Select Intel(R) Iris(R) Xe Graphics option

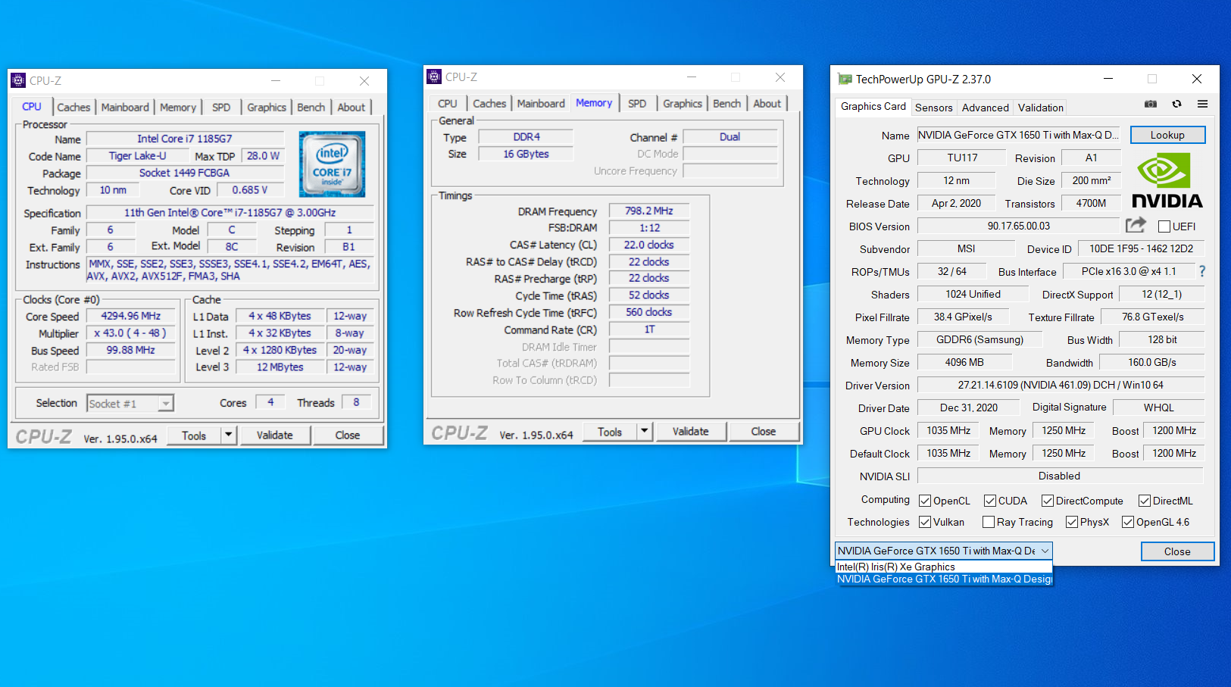tap(944, 567)
